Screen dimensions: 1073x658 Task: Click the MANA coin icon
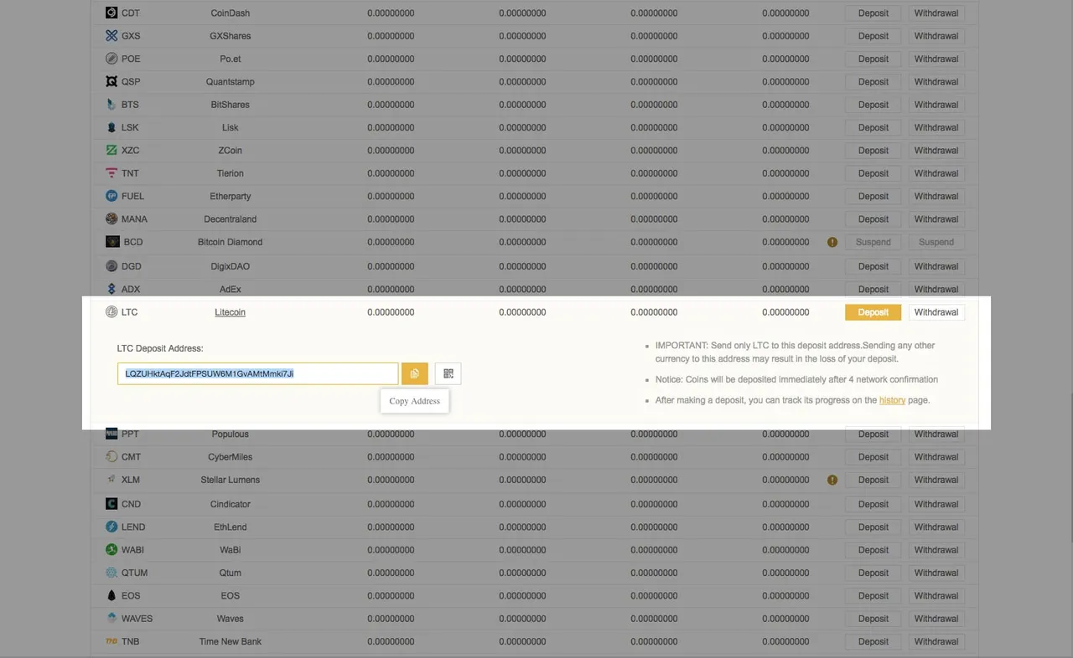pyautogui.click(x=111, y=218)
